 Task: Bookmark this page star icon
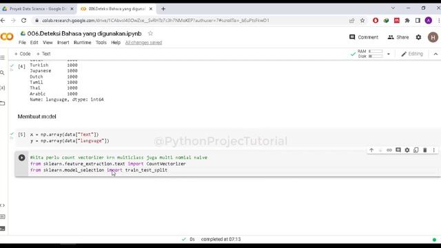[362, 20]
